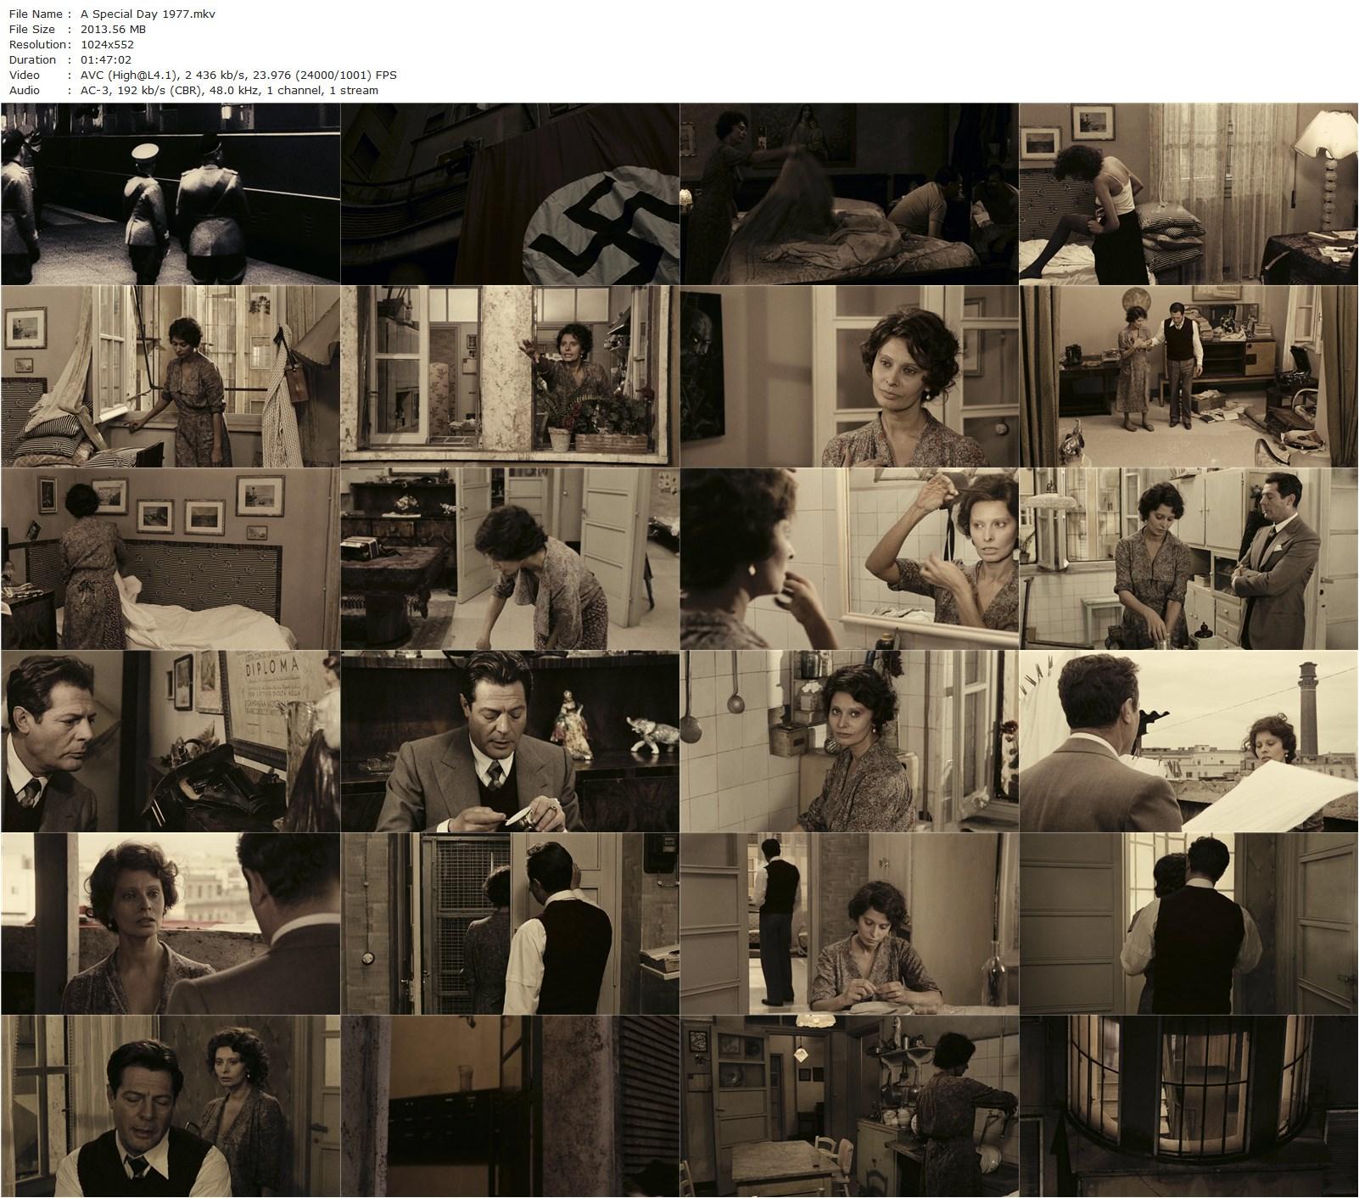This screenshot has width=1359, height=1198.
Task: Open rooftop thumbnail with laundry sheet and tower
Action: pyautogui.click(x=1188, y=741)
